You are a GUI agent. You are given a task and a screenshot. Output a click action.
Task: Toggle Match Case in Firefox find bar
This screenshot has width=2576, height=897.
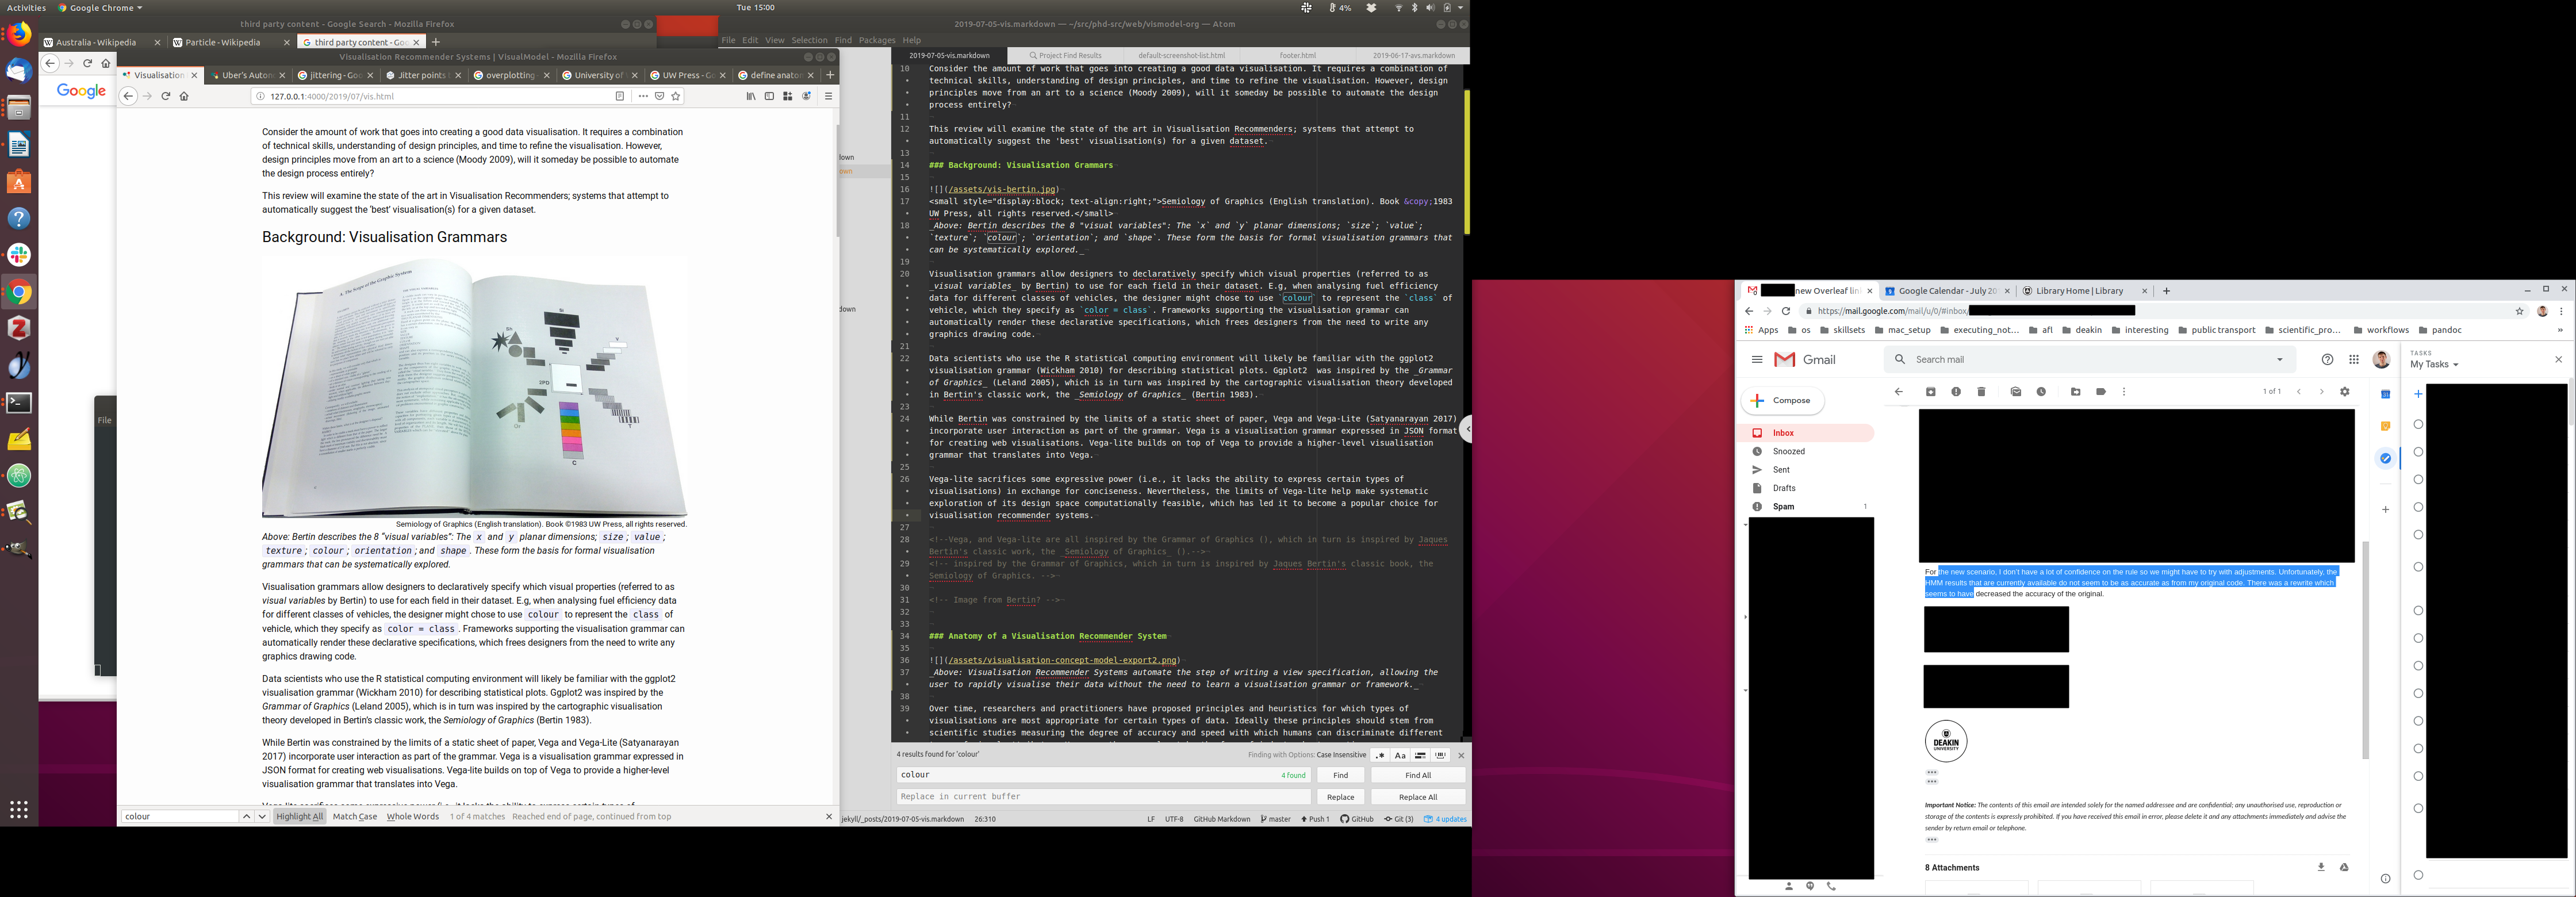click(355, 816)
